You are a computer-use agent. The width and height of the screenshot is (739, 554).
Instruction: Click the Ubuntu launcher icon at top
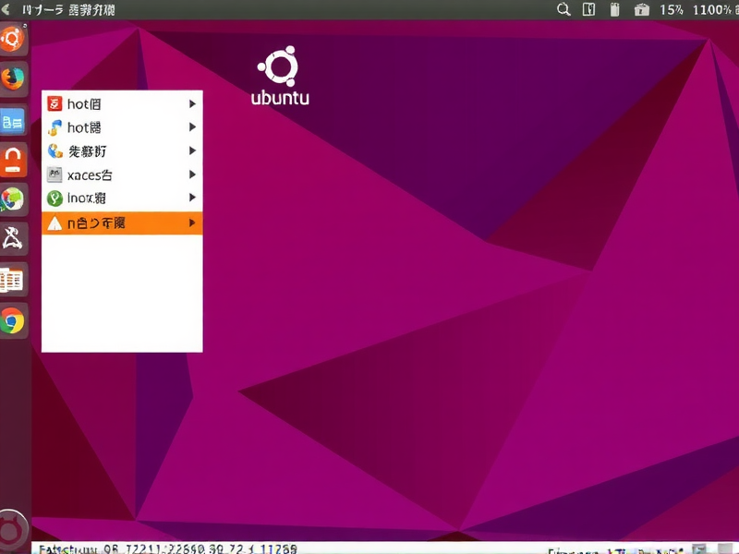[13, 40]
